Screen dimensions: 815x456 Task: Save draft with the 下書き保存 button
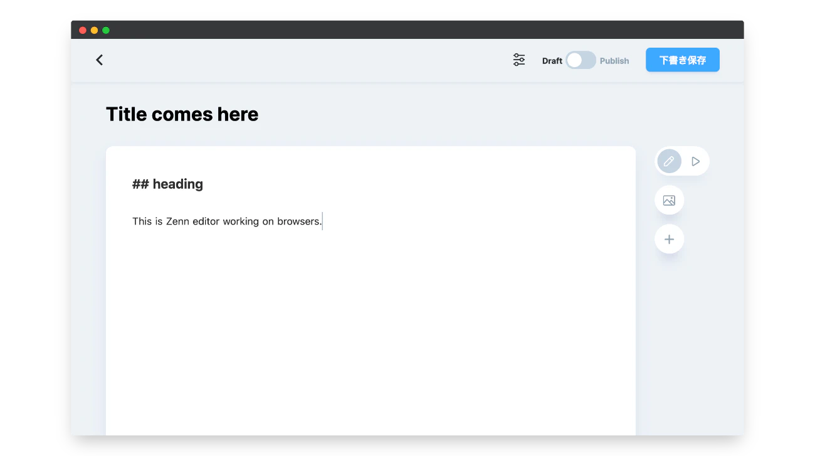(x=683, y=60)
